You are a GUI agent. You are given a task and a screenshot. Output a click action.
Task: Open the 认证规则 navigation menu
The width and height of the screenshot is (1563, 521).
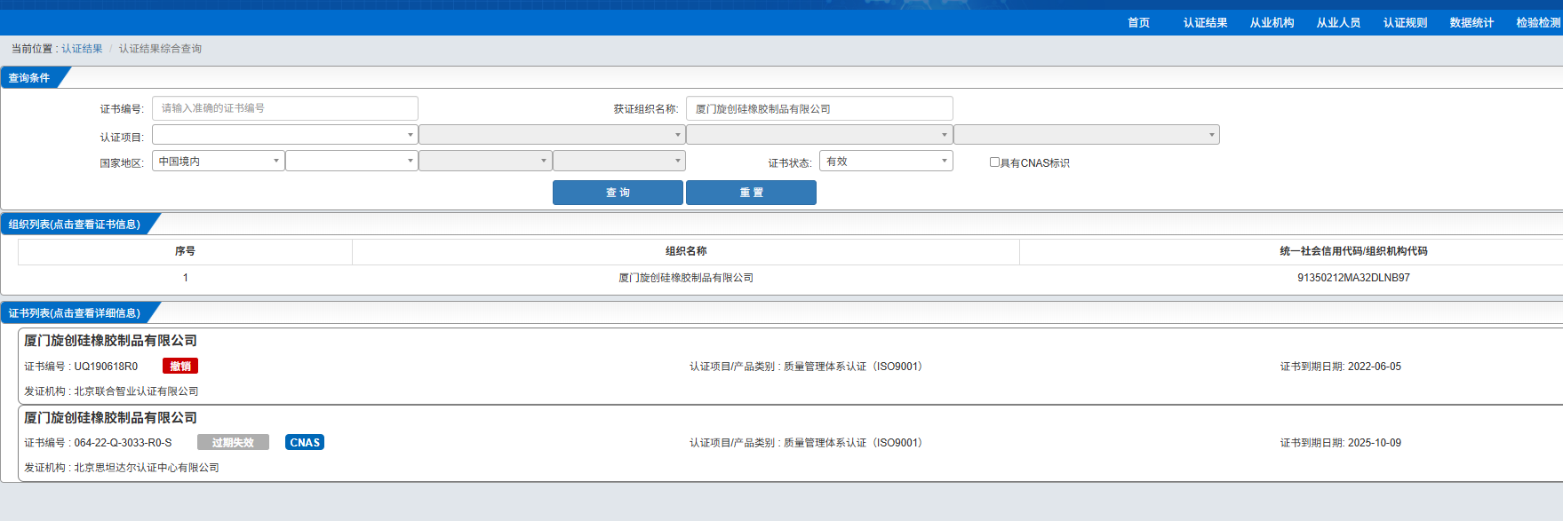[x=1405, y=23]
